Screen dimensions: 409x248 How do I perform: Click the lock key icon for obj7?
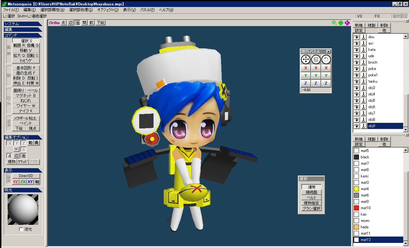363,113
